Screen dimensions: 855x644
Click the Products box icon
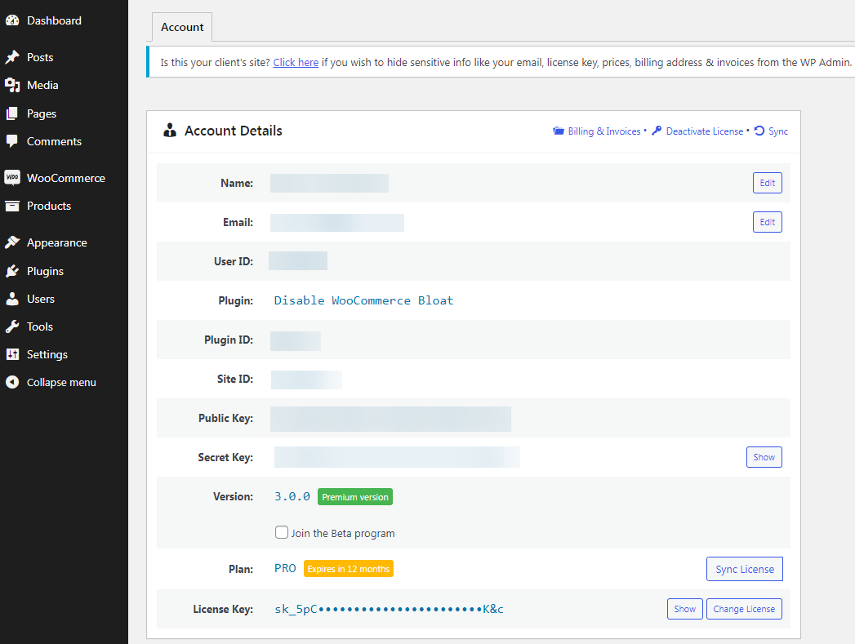tap(12, 206)
